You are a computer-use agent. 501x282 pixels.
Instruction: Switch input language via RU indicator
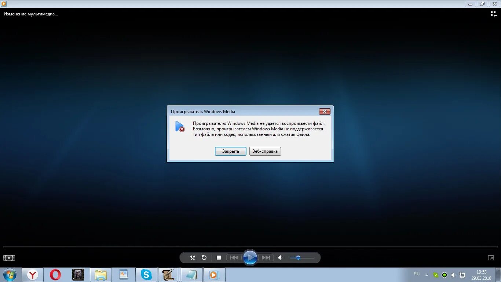click(417, 274)
